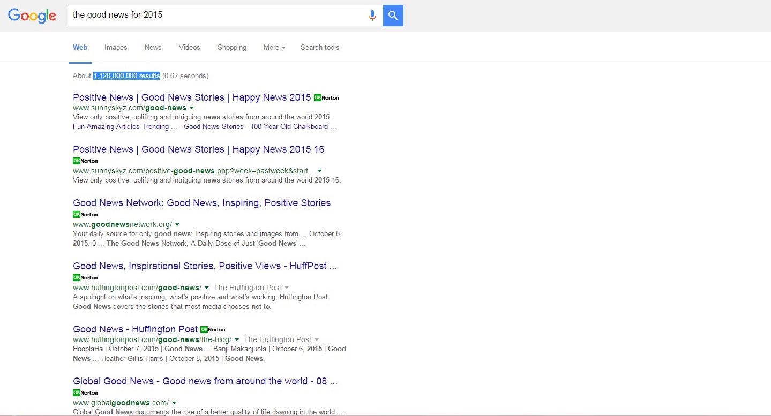Expand dropdown arrow after sunnyskyz.com/good-news URL
The width and height of the screenshot is (771, 416).
pyautogui.click(x=192, y=108)
